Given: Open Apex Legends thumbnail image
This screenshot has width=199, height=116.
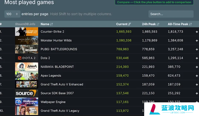Looking at the screenshot, I should click(27, 76).
